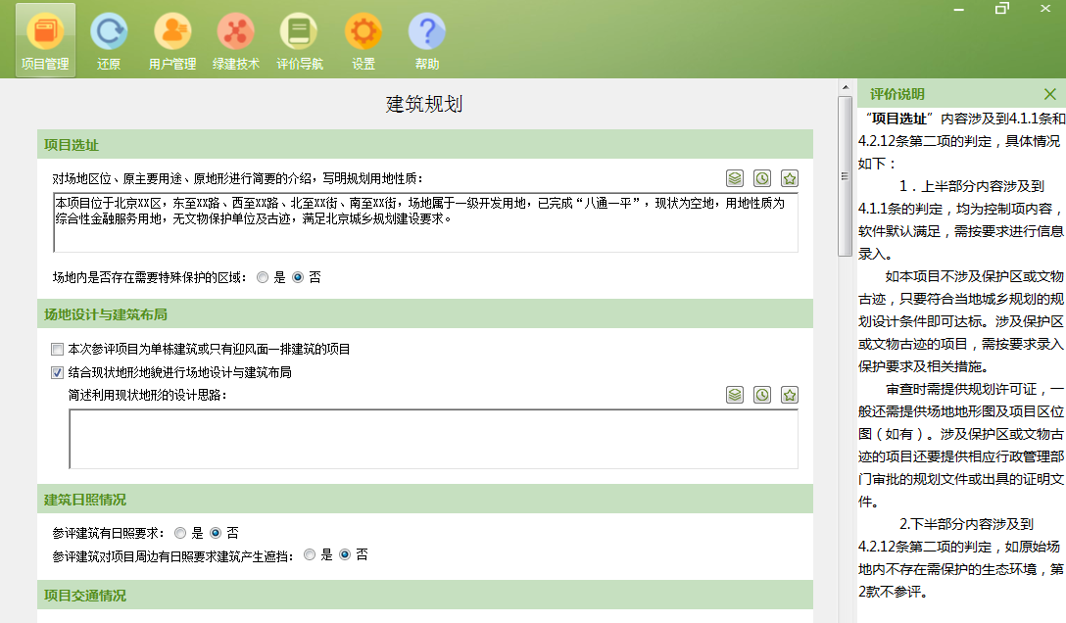Image resolution: width=1066 pixels, height=623 pixels.
Task: Open the 项目管理 (Project Management) tool
Action: click(45, 37)
